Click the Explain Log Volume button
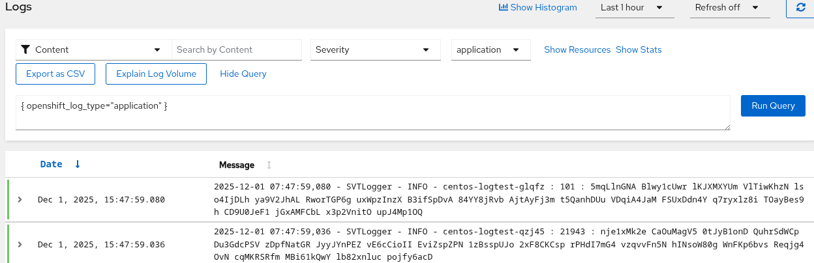This screenshot has height=263, width=814. tap(156, 74)
